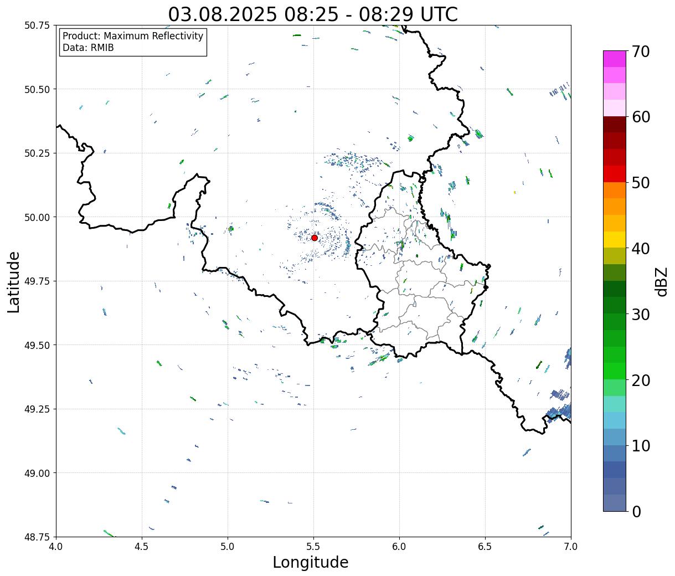Click latitude tick label 49.50
Screen dimensions: 675x576
[x=37, y=345]
